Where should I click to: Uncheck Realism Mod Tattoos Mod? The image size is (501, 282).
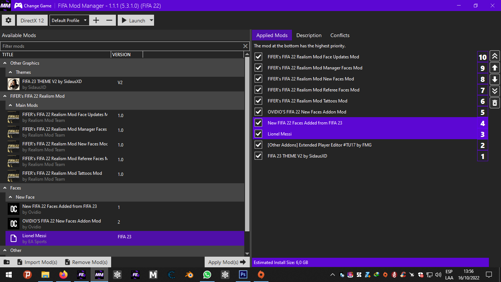click(x=259, y=101)
